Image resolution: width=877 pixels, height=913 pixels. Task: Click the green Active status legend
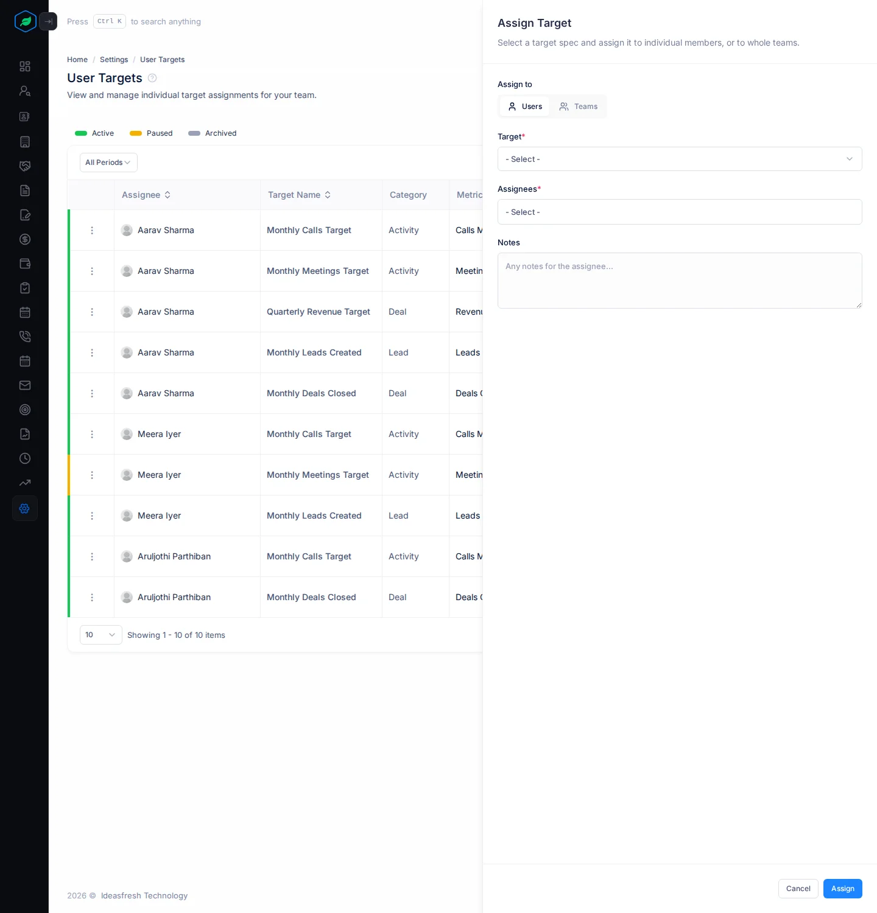[94, 133]
